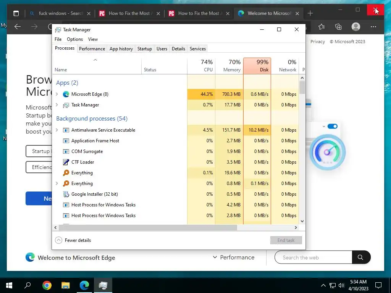Screen dimensions: 391x293
Task: Click the vertical scrollbar down arrow
Action: (302, 221)
